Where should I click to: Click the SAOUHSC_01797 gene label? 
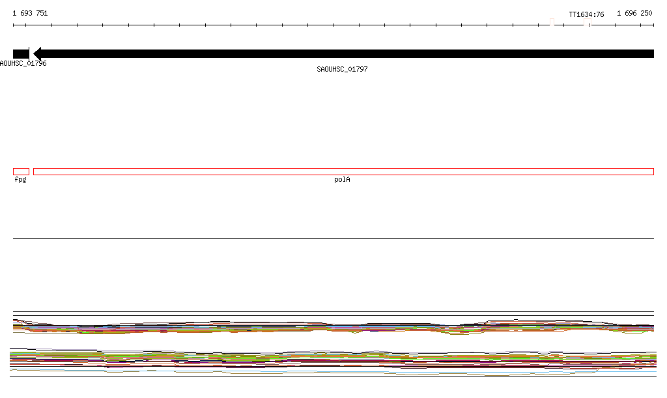click(342, 69)
